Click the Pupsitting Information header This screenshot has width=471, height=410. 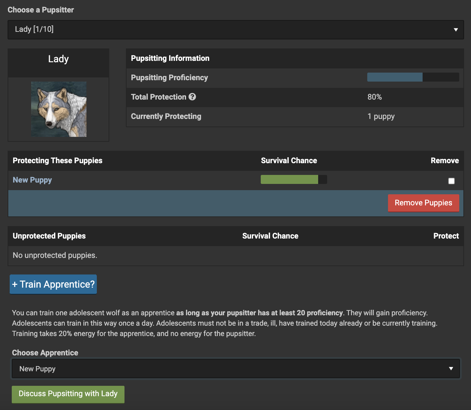[170, 58]
